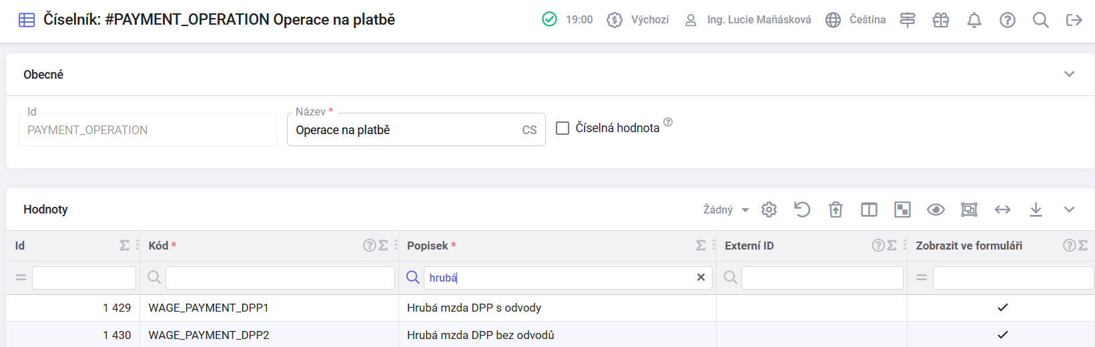The image size is (1095, 347).
Task: Show help tooltip for Číselná hodnota
Action: point(668,122)
